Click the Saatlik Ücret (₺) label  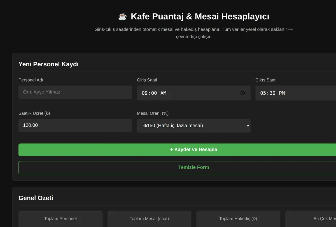tap(34, 113)
